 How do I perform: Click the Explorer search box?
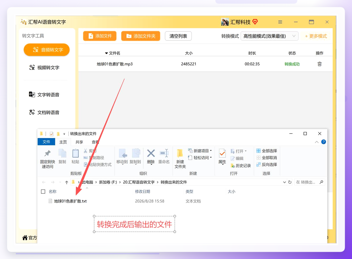click(309, 182)
